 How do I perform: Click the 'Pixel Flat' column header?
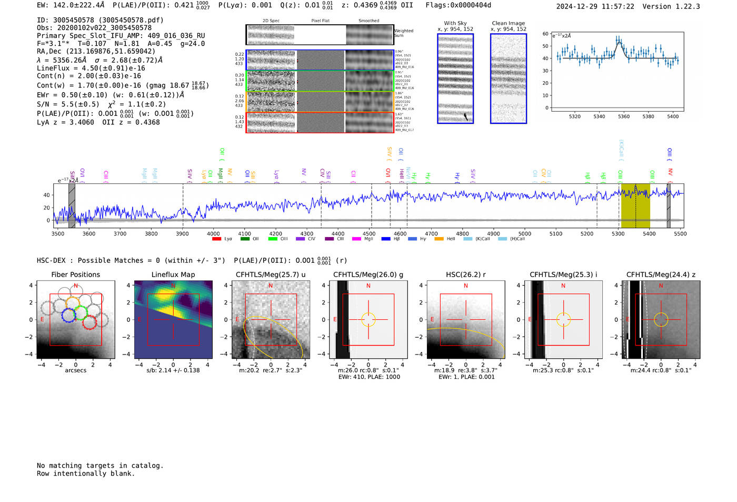click(x=320, y=21)
